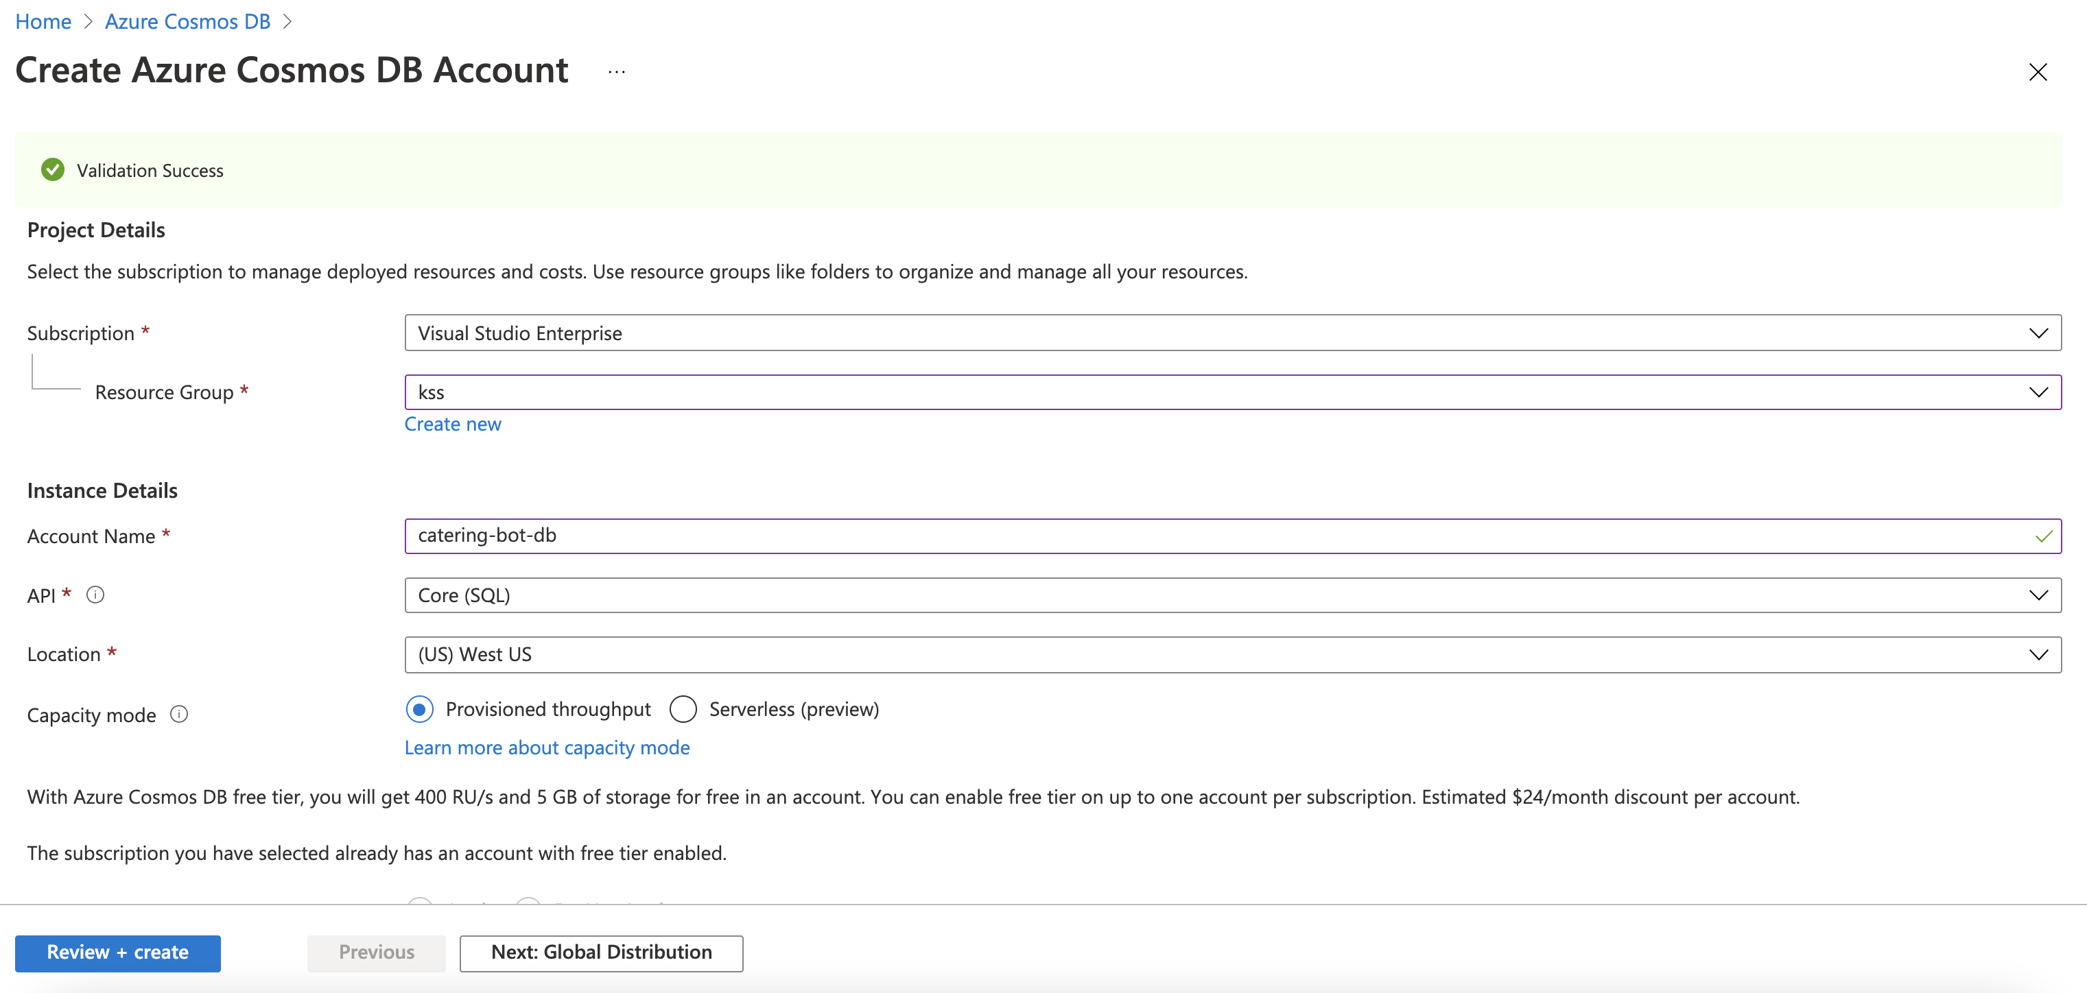Click the green Validation Success checkmark icon
The width and height of the screenshot is (2087, 993).
click(53, 170)
